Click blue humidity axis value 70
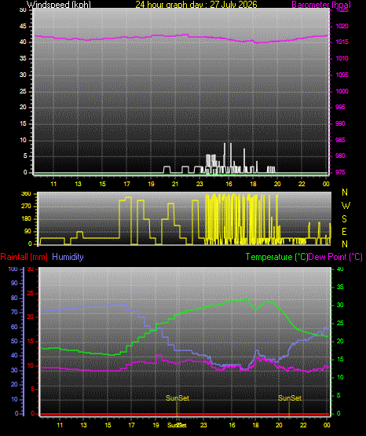The image size is (366, 436). coord(14,312)
